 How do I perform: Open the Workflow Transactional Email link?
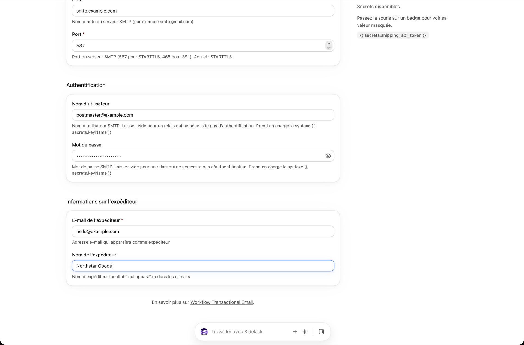[x=222, y=302]
